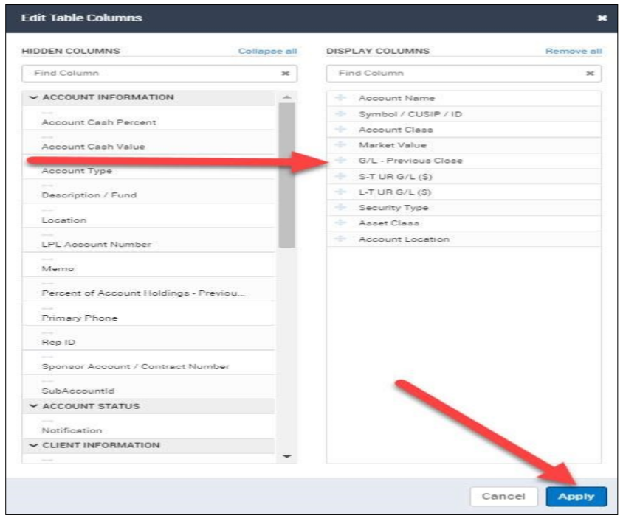Collapse the Account Information section
Image resolution: width=623 pixels, height=521 pixels.
[33, 97]
